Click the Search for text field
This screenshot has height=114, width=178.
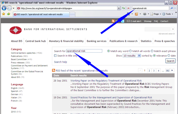tap(84, 51)
